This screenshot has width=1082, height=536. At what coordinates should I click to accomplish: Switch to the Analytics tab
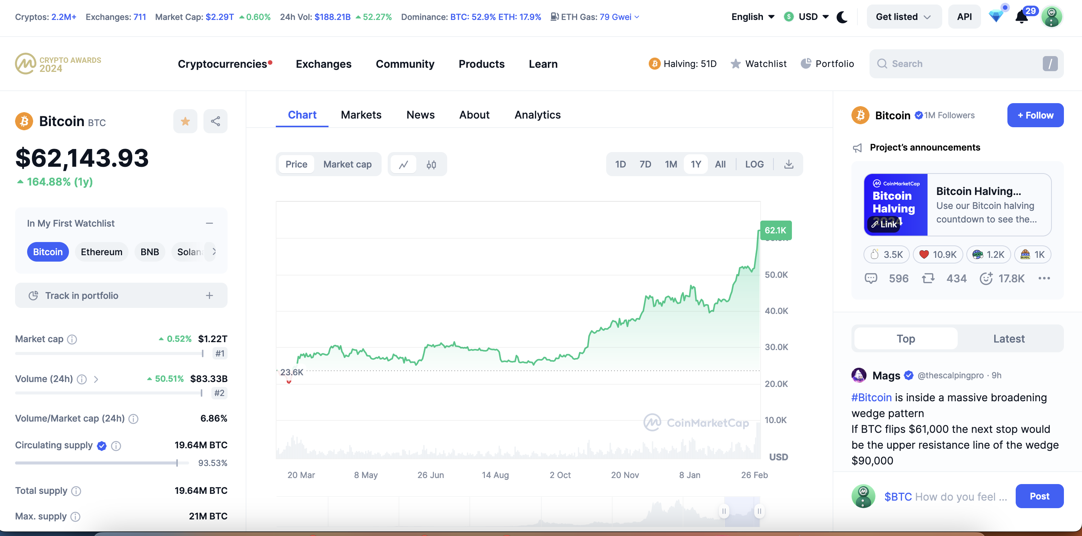pyautogui.click(x=537, y=114)
